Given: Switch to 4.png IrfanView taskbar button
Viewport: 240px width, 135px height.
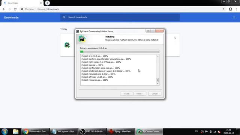Looking at the screenshot, I should [121, 132].
